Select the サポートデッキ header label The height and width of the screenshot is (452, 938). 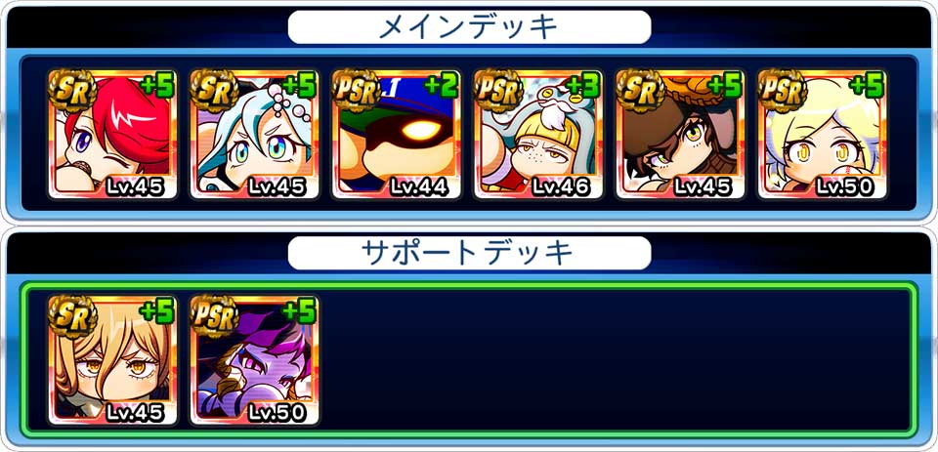coord(469,253)
